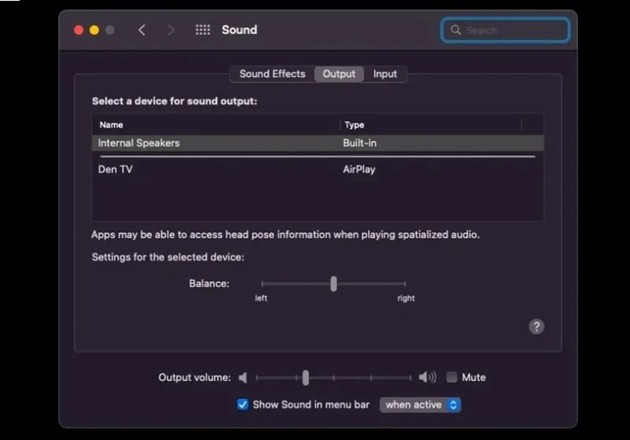Viewport: 630px width, 440px height.
Task: Click the low volume speaker icon
Action: pos(243,377)
